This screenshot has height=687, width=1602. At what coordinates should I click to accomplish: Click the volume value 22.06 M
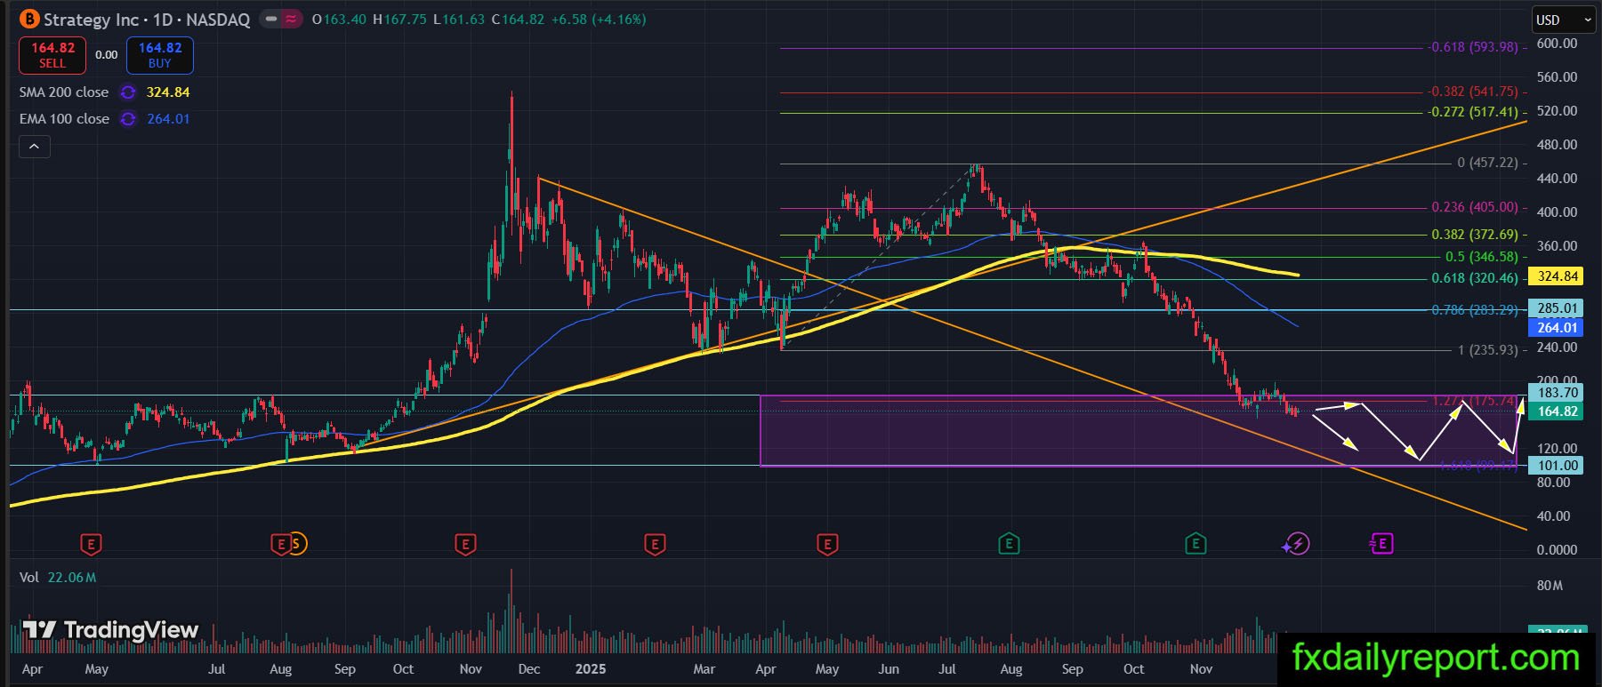coord(72,578)
